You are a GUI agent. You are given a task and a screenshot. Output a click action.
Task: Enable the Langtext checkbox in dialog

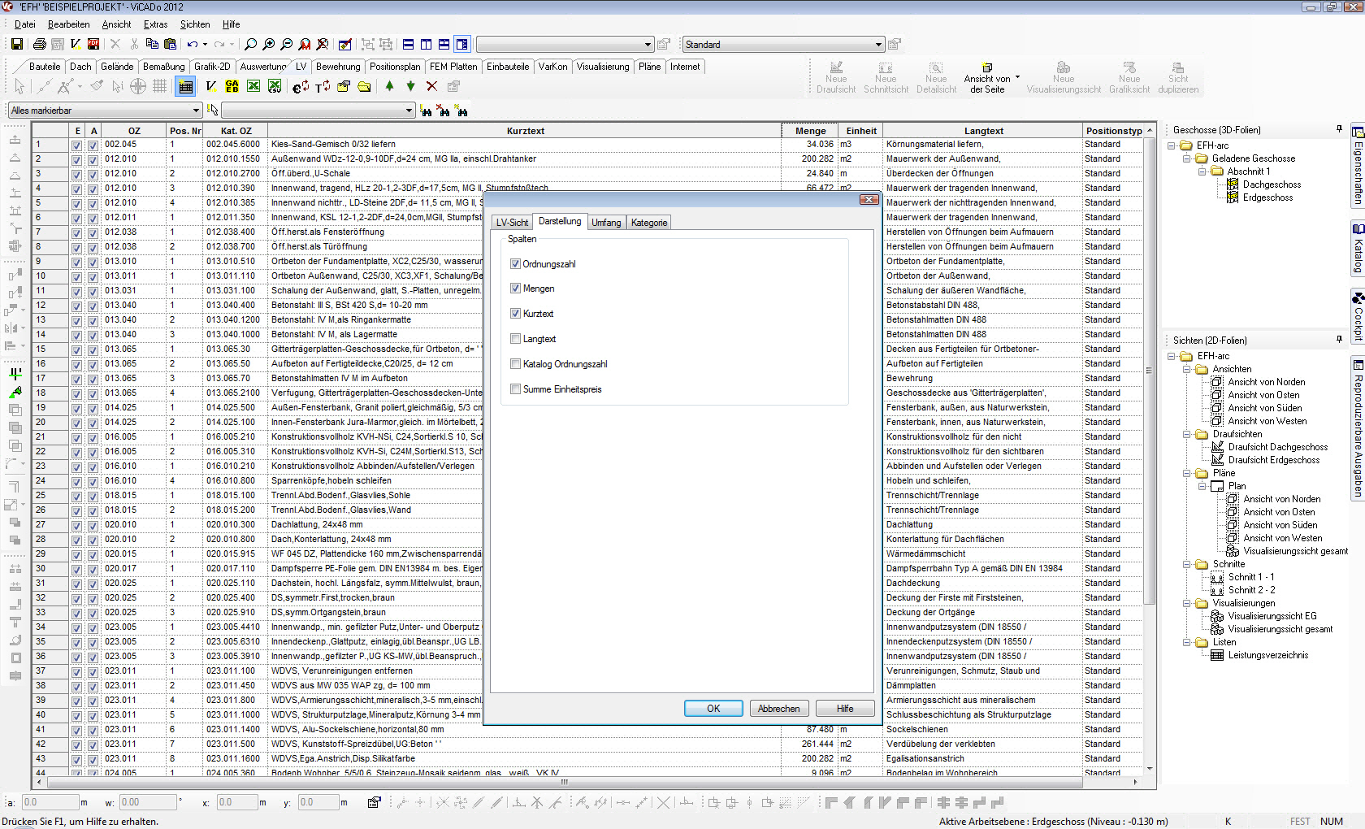pyautogui.click(x=515, y=339)
